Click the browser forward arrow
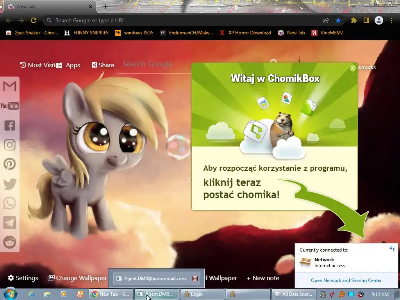The image size is (400, 300). click(21, 20)
